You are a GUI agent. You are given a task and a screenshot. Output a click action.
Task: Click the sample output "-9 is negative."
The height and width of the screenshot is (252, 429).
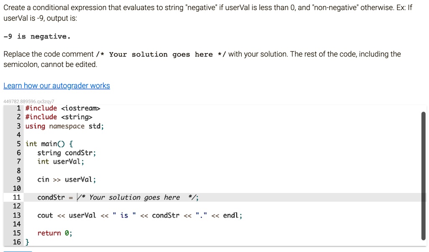pos(37,36)
